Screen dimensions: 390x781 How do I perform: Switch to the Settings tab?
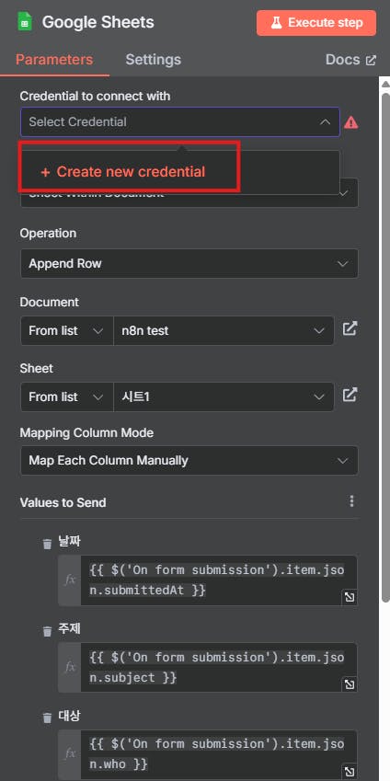coord(153,60)
